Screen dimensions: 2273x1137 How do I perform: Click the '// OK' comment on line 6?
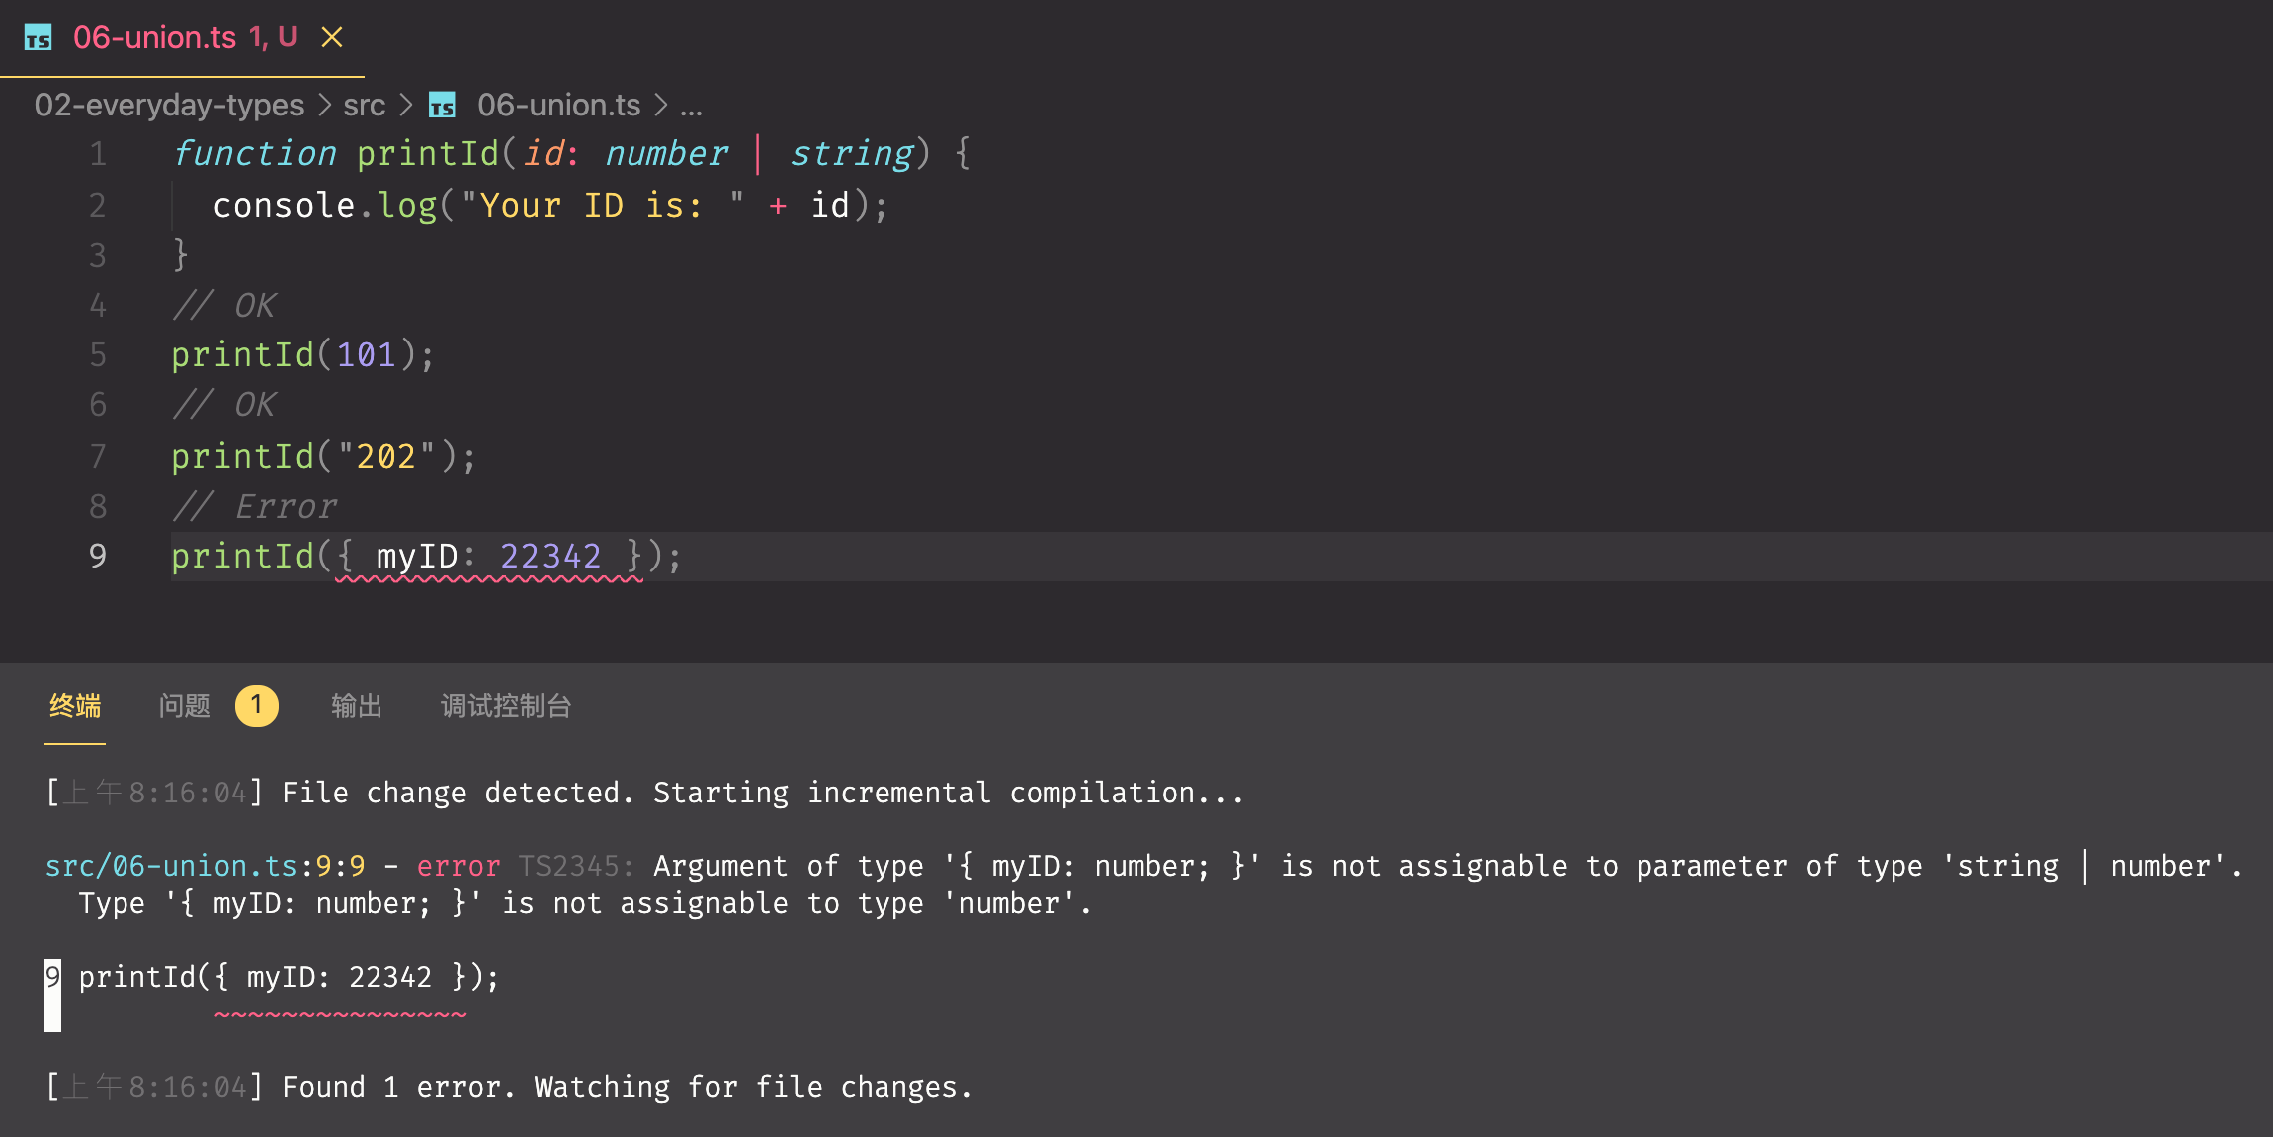(224, 405)
